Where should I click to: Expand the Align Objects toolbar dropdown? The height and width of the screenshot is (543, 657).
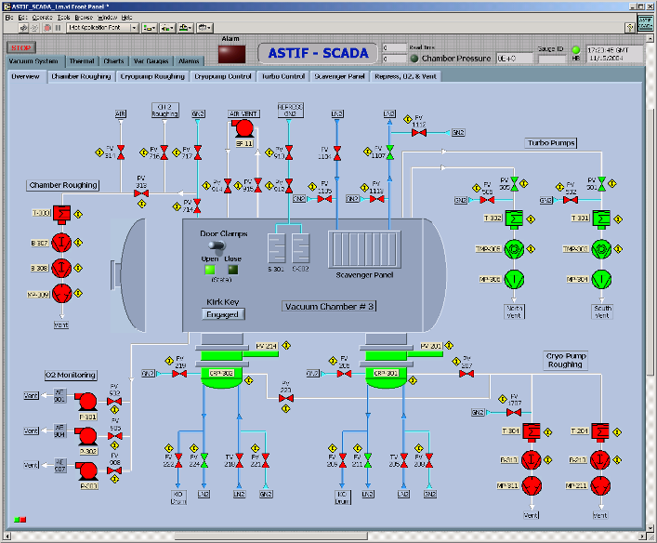148,28
